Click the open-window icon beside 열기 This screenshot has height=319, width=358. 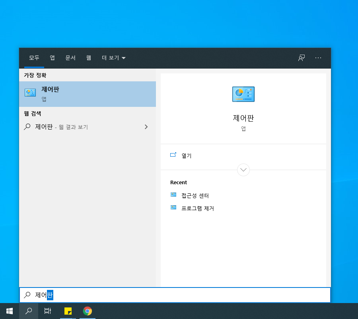pyautogui.click(x=173, y=155)
